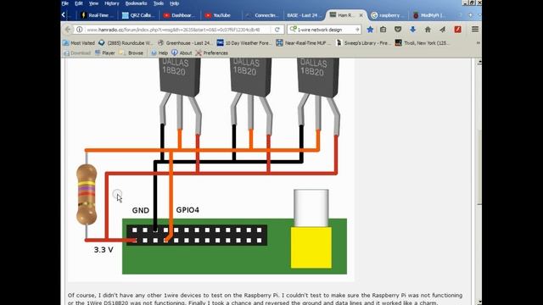Switch to the raspberry search tab
The height and width of the screenshot is (305, 543).
(388, 15)
